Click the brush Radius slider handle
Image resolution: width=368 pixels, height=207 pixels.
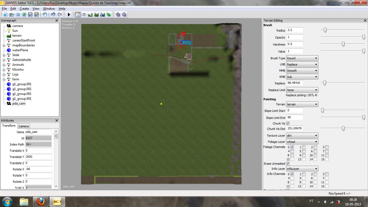(325, 30)
